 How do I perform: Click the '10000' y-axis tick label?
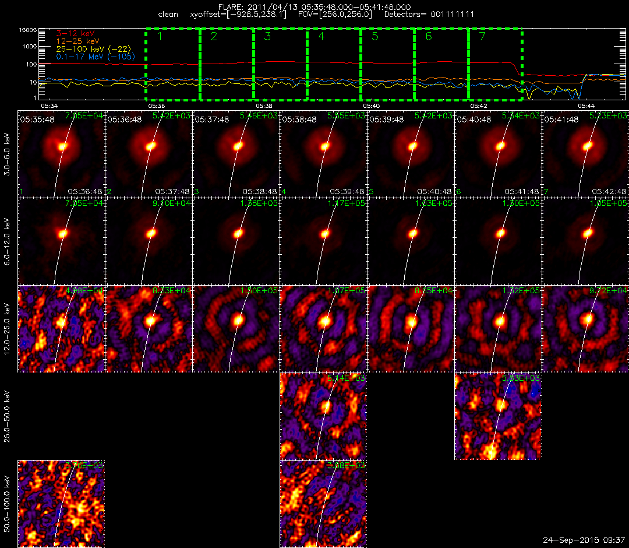(28, 30)
